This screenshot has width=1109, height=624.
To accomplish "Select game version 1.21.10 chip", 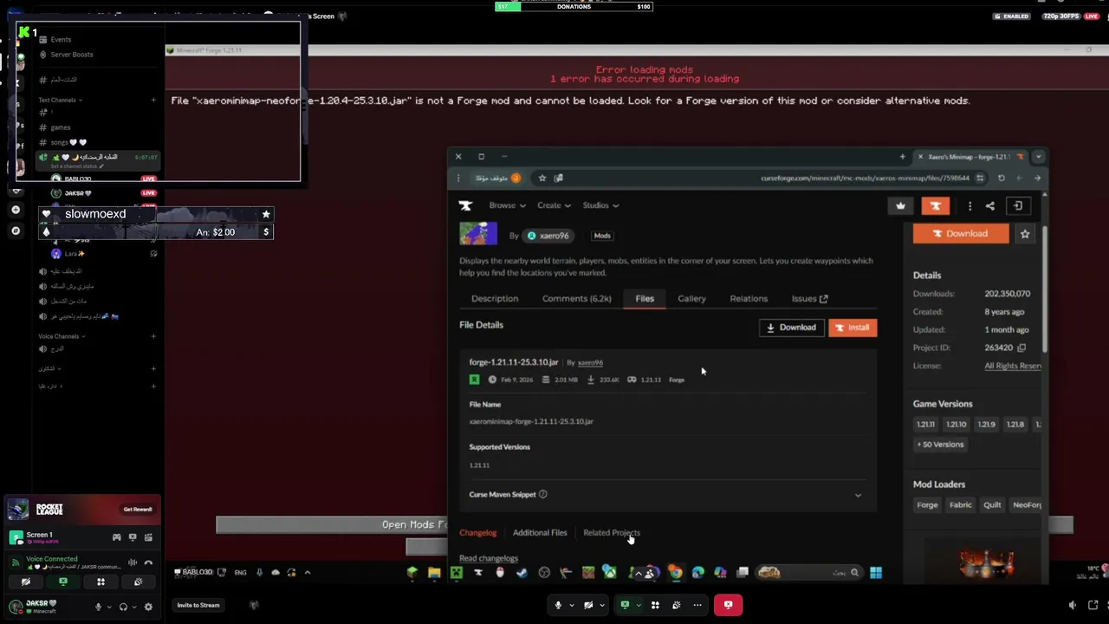I will 956,425.
